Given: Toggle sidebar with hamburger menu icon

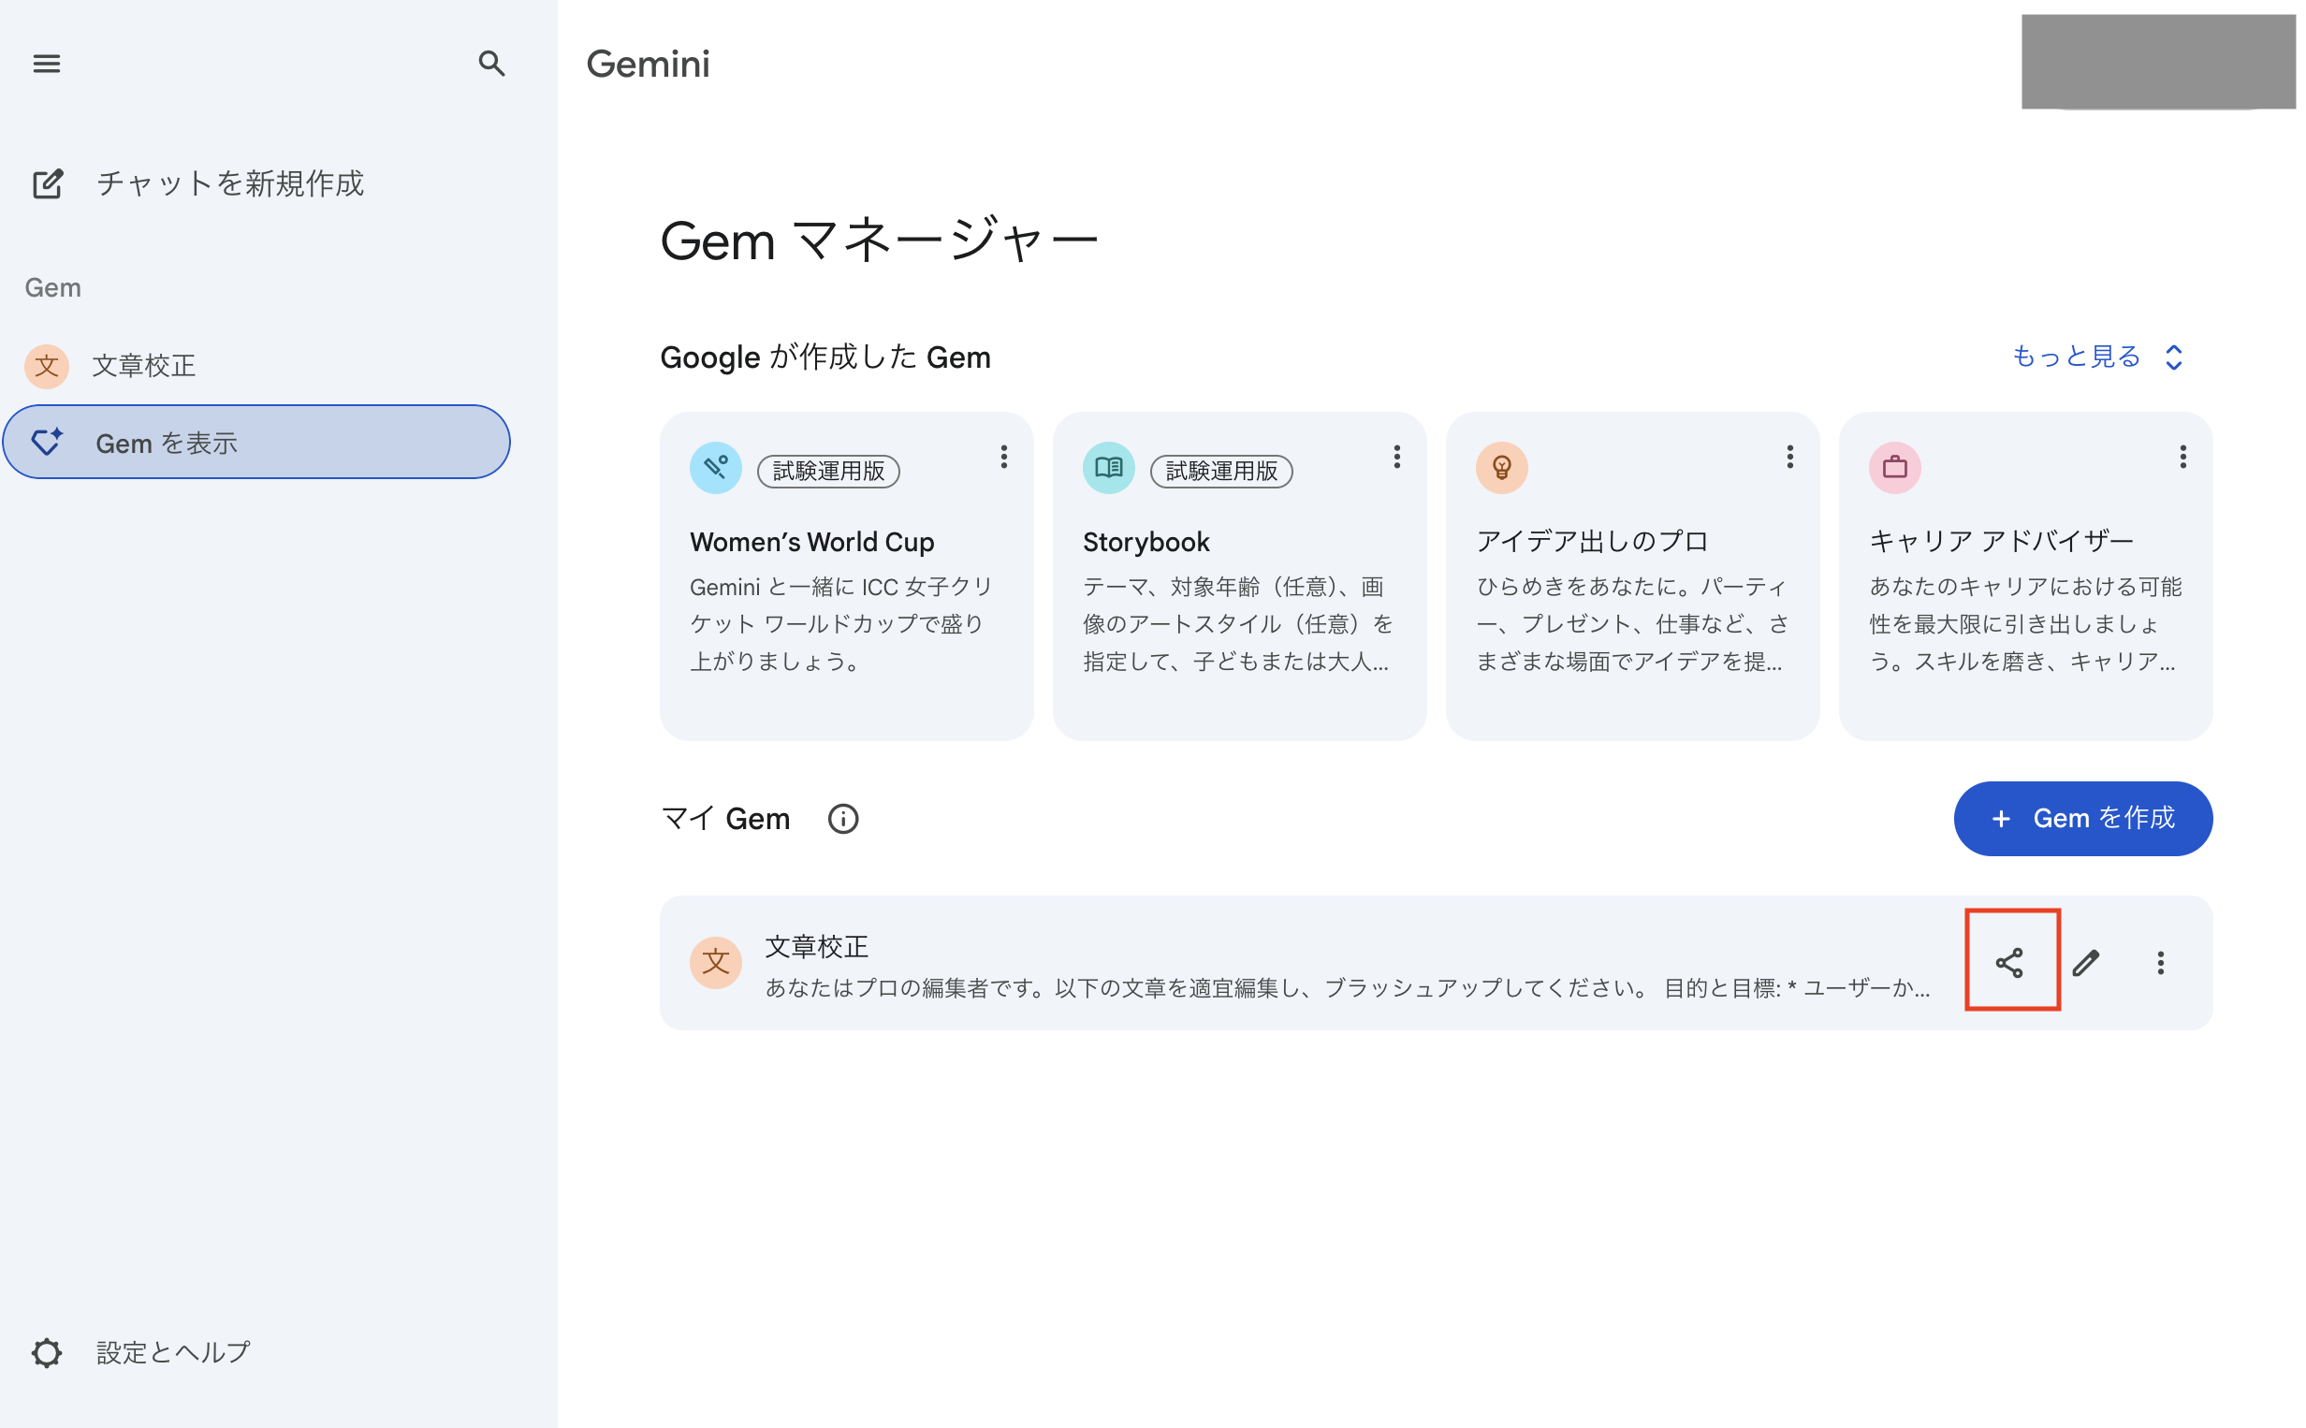Looking at the screenshot, I should tap(46, 64).
